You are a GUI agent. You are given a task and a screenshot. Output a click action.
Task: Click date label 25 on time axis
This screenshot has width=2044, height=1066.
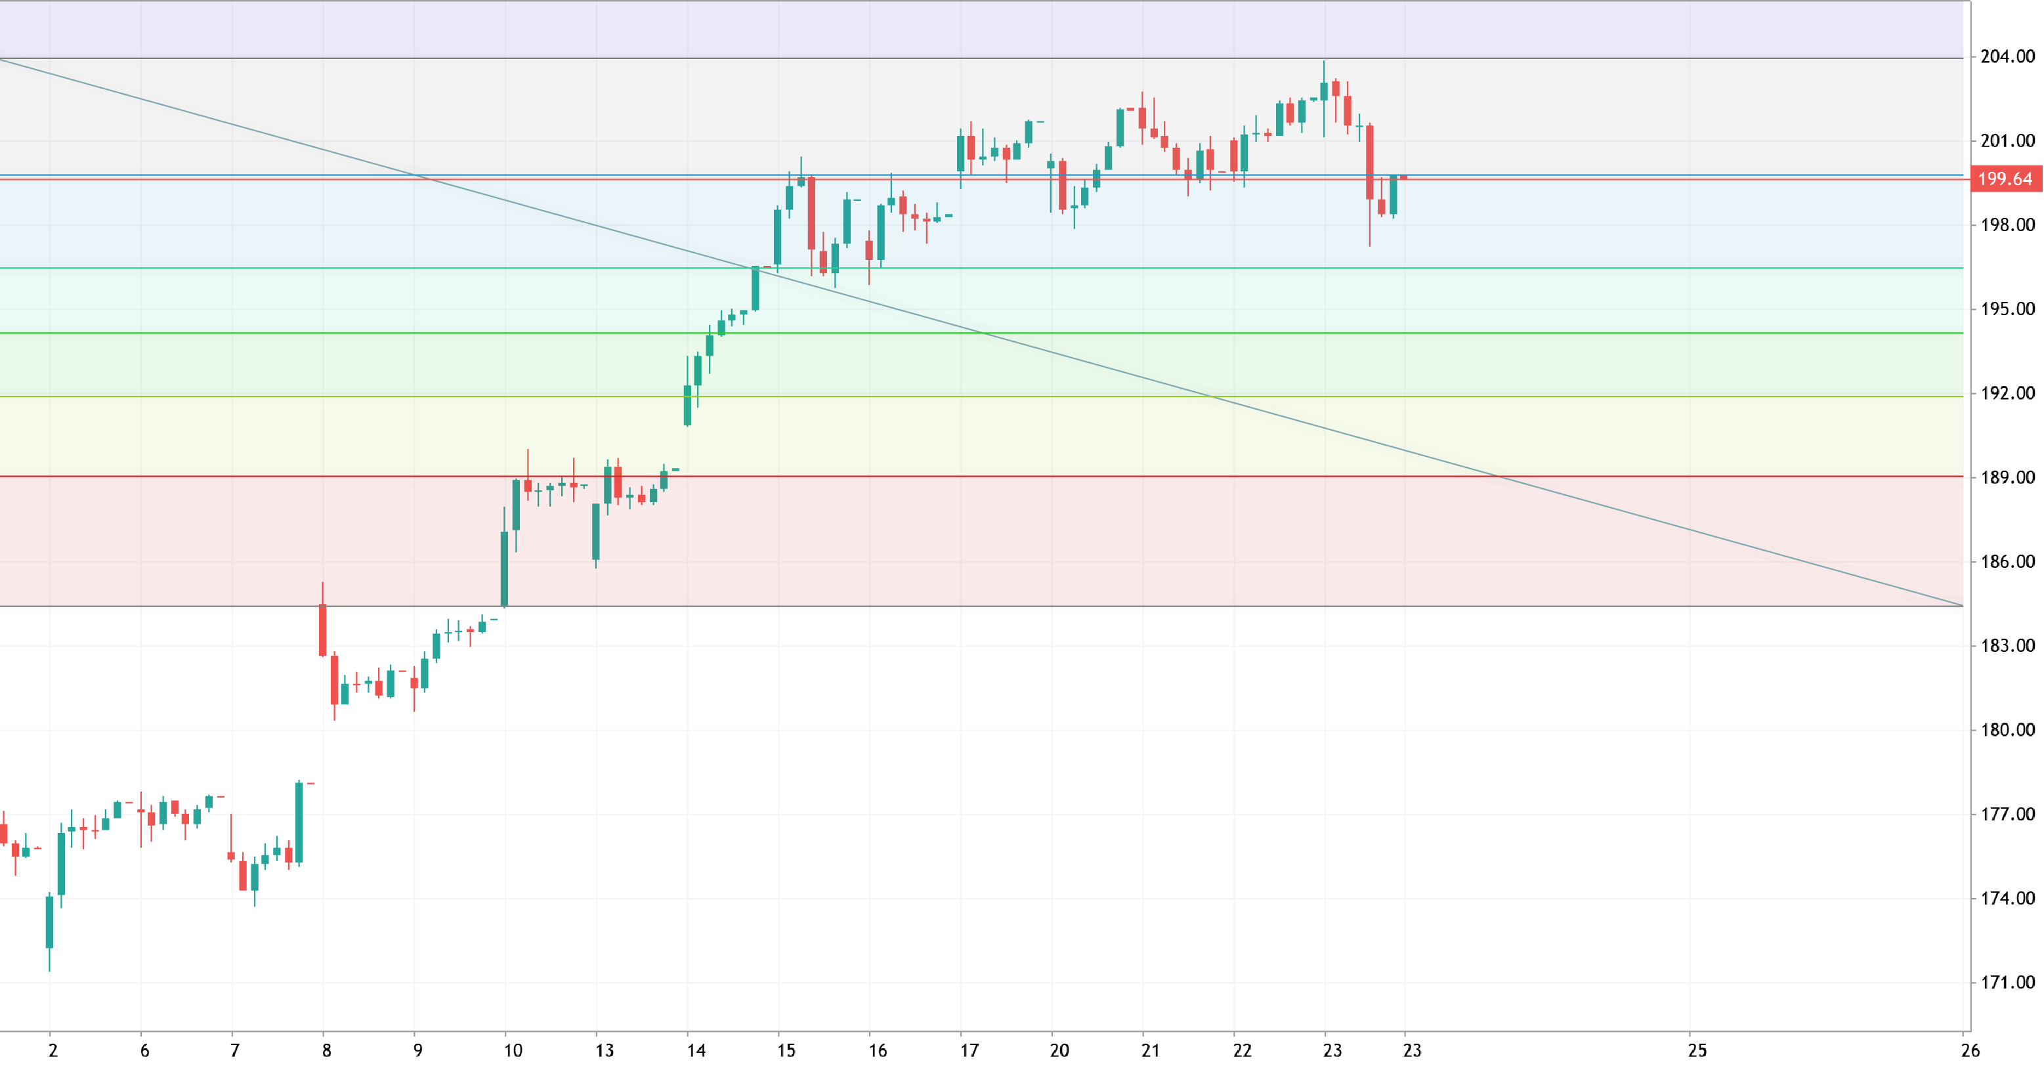(1697, 1050)
